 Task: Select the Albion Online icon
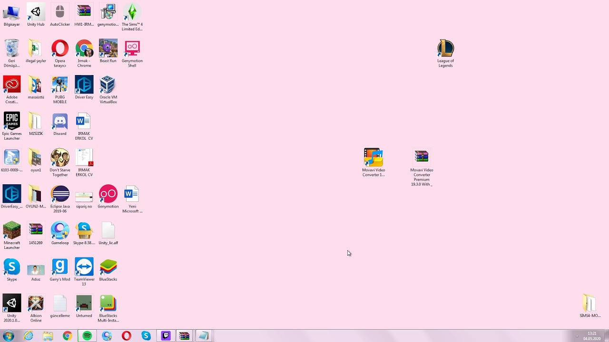click(x=36, y=309)
